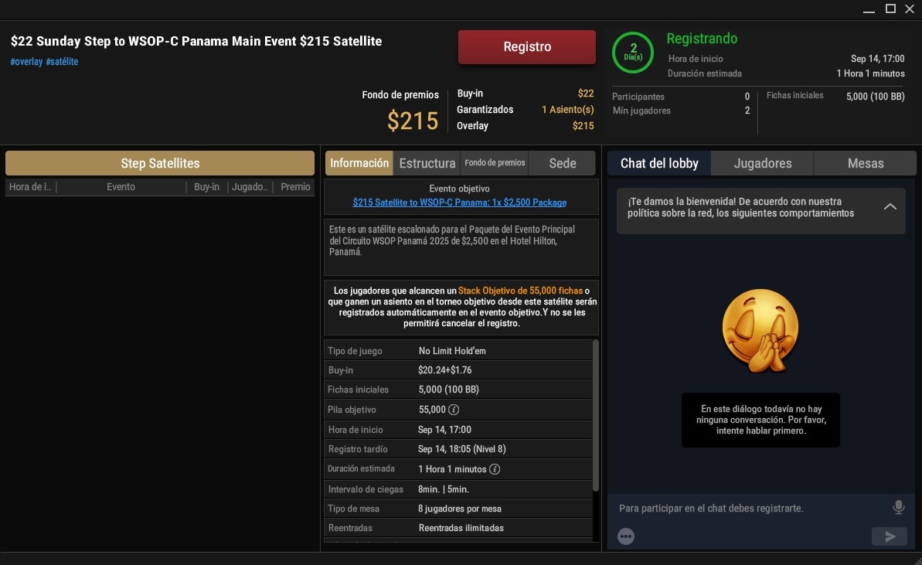This screenshot has height=565, width=922.
Task: Click the Overlay $215 value
Action: point(583,126)
